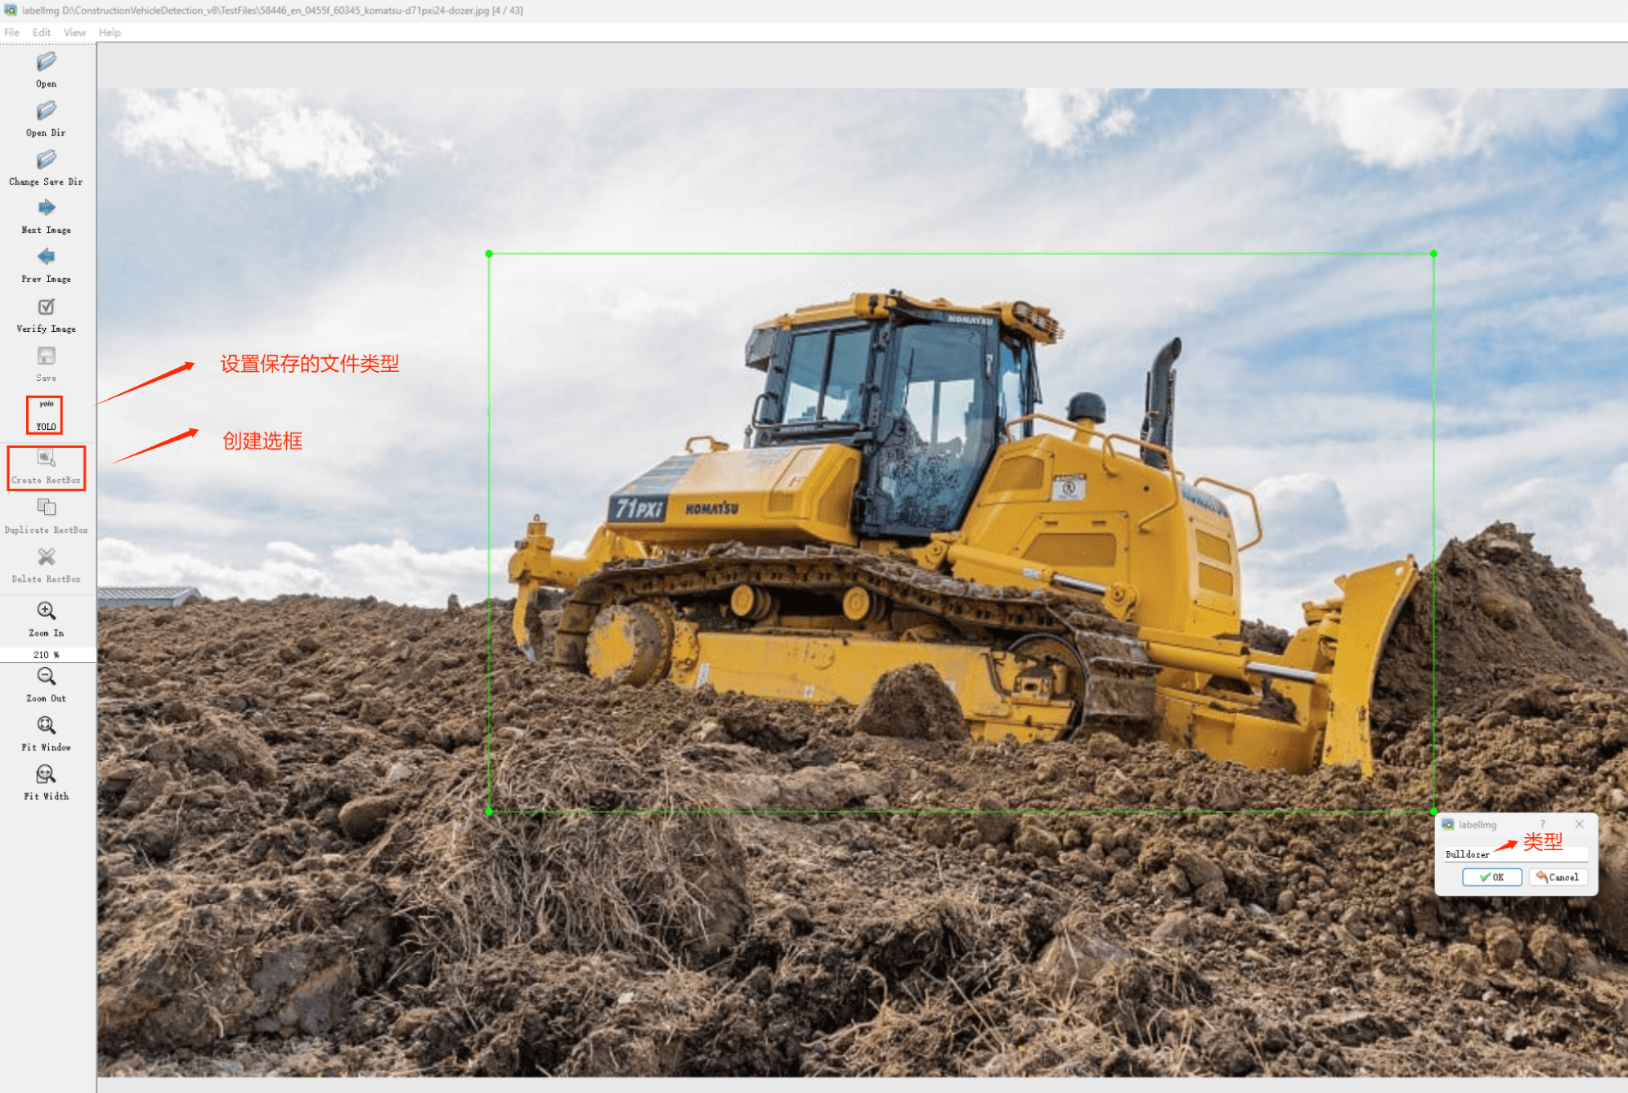Viewport: 1628px width, 1093px height.
Task: Click Zoom In magnifier
Action: click(46, 611)
